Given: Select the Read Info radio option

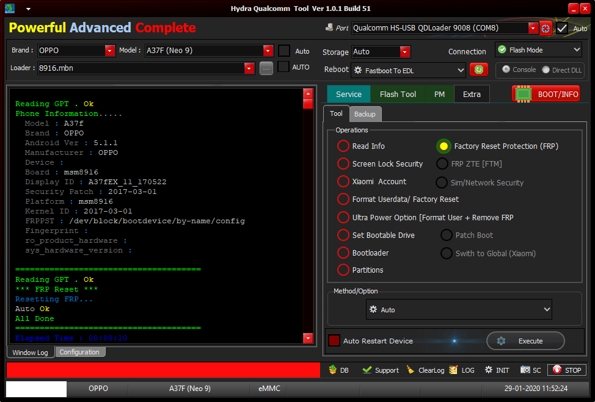Looking at the screenshot, I should pyautogui.click(x=343, y=146).
